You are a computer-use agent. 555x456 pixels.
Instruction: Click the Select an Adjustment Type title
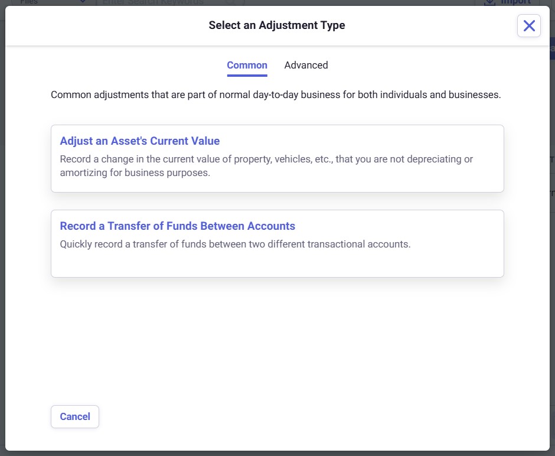coord(276,25)
